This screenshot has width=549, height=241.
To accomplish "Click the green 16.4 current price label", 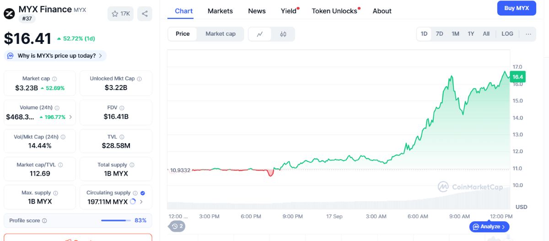I will pos(517,77).
